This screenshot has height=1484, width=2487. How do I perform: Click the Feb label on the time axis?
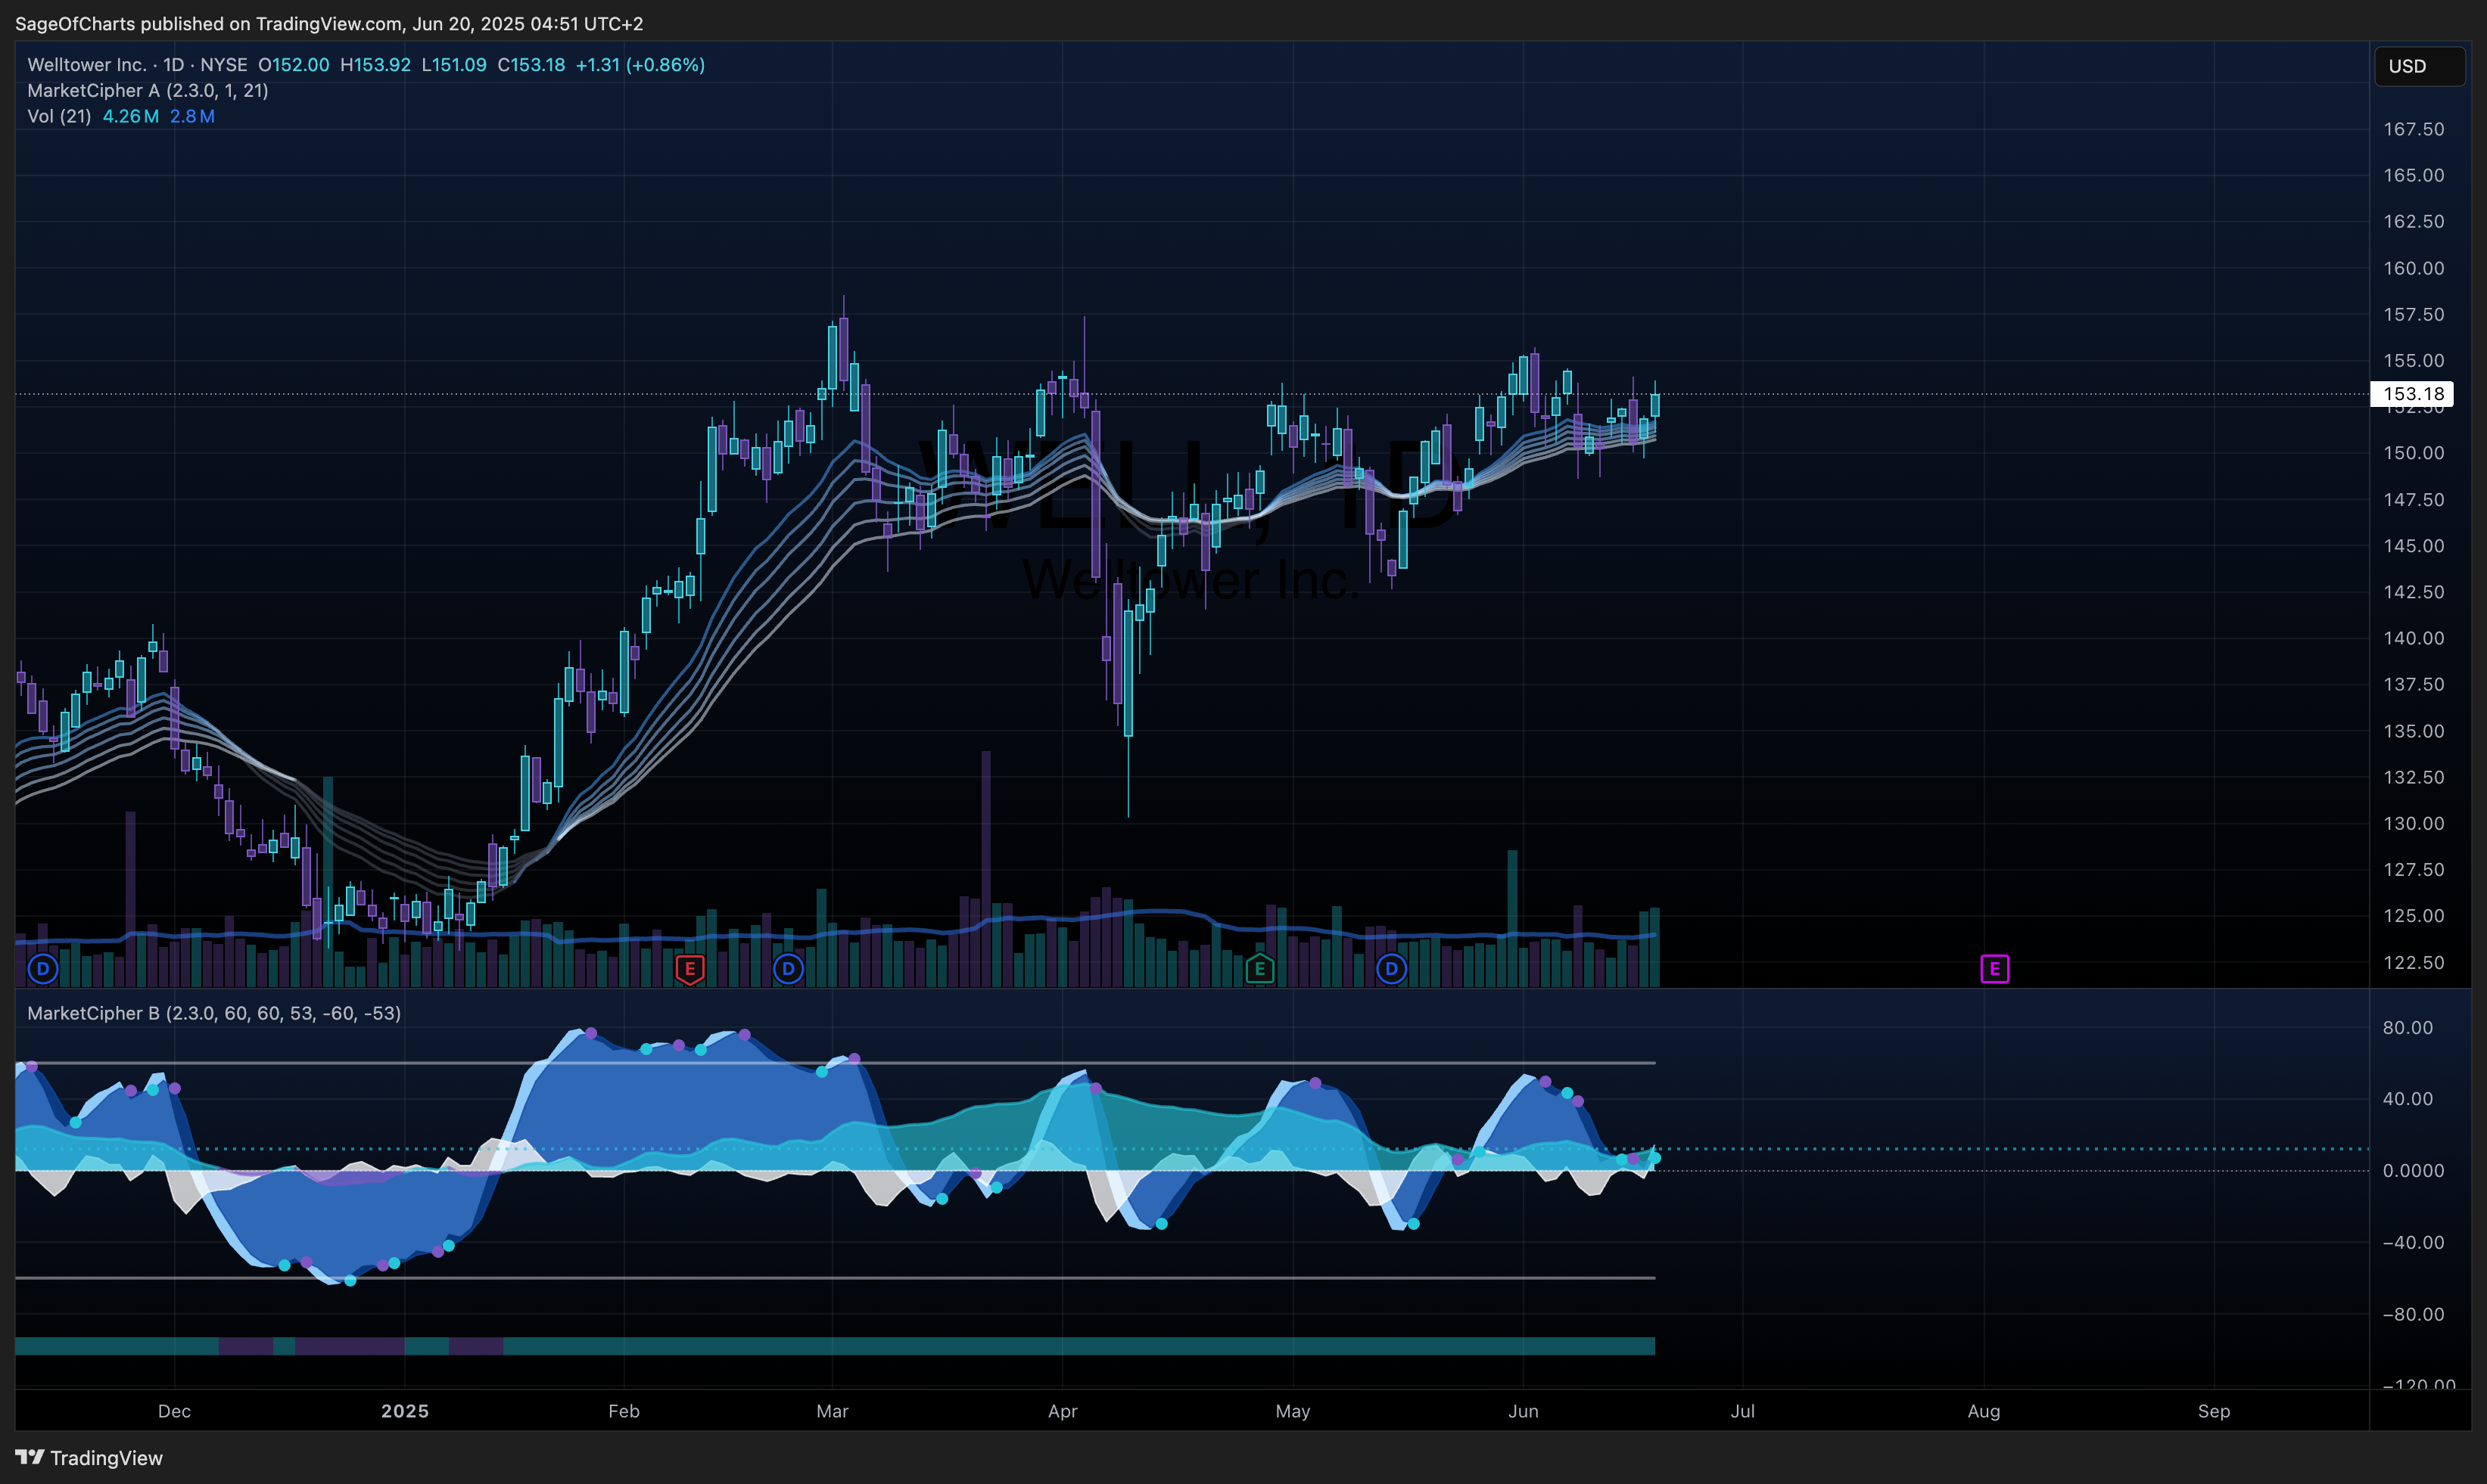624,1411
